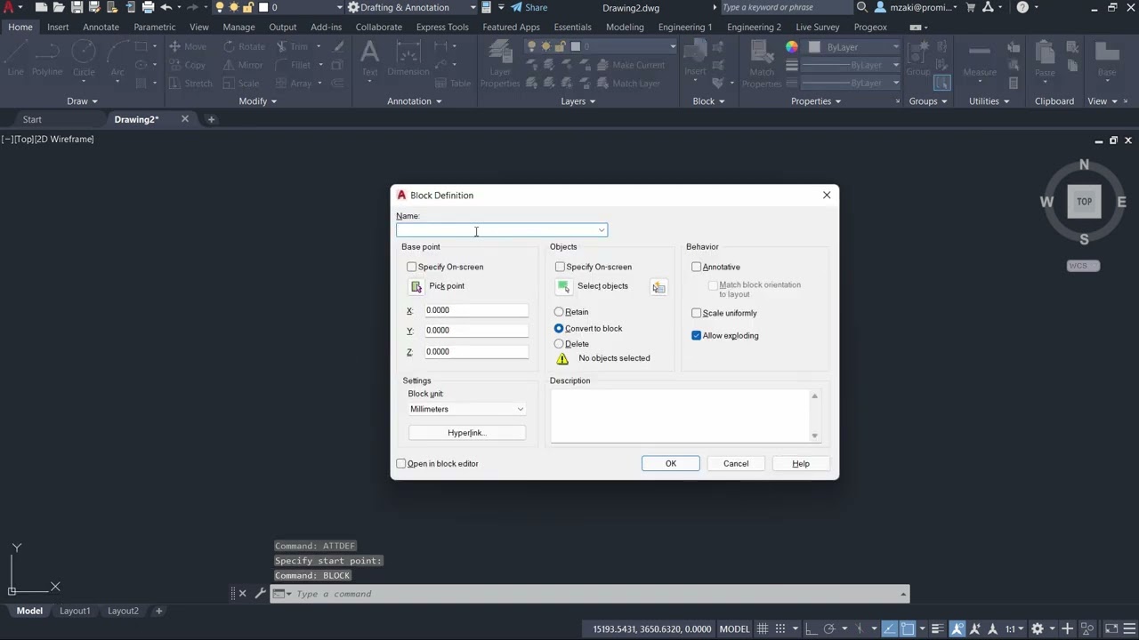Open the Annotate ribbon tab
The image size is (1139, 640).
101,27
